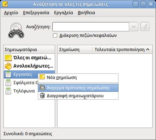156x140 pixels.
Task: Select the Όλες οι σημειώ... notebook row
Action: pos(29,58)
